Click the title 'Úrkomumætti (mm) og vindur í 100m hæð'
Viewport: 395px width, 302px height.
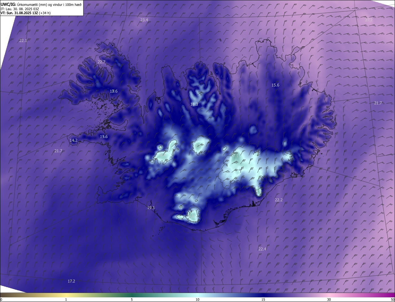(x=49, y=5)
